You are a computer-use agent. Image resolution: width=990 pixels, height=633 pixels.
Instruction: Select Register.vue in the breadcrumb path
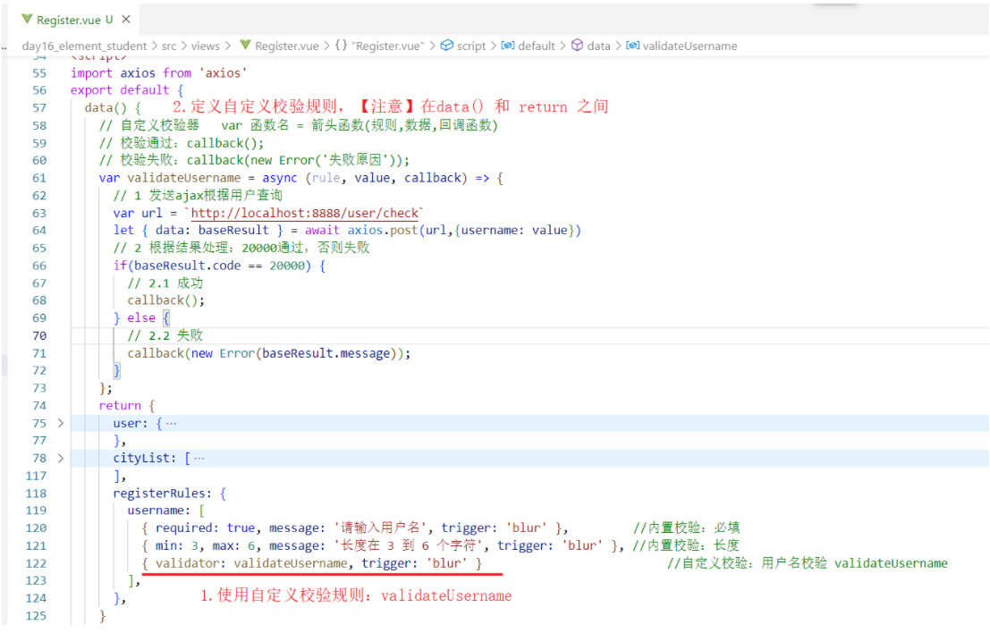click(287, 46)
